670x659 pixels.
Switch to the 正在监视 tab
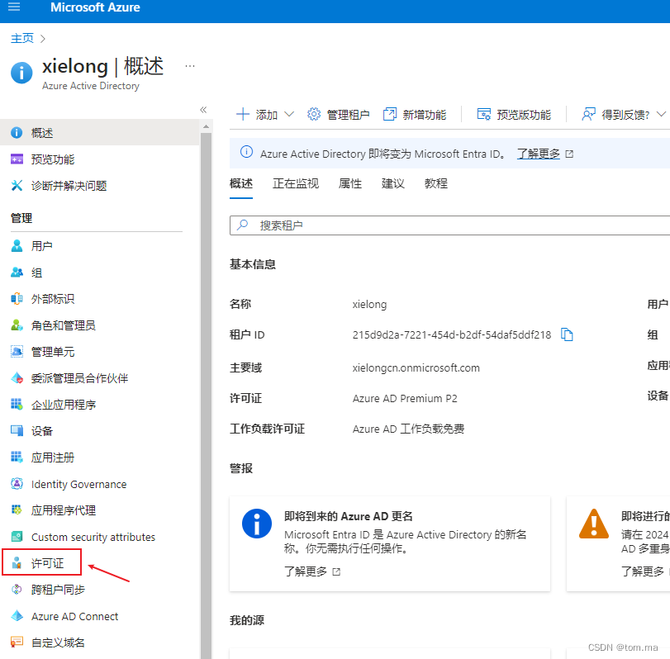pos(296,183)
